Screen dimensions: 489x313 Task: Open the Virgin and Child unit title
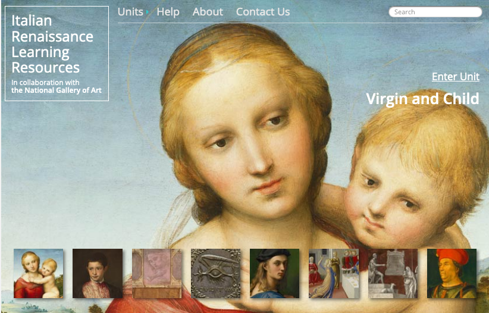[x=422, y=99]
